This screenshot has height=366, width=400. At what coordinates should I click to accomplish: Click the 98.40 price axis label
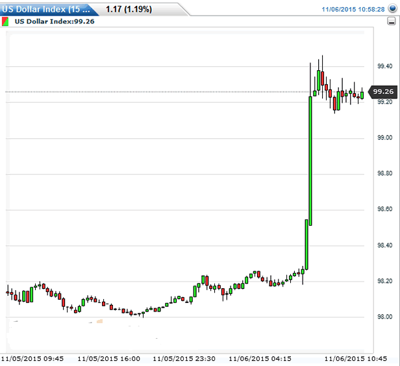click(x=384, y=245)
